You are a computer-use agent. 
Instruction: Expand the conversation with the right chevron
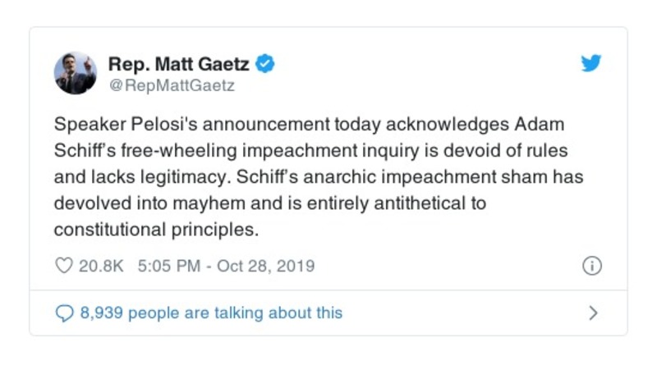(x=593, y=313)
